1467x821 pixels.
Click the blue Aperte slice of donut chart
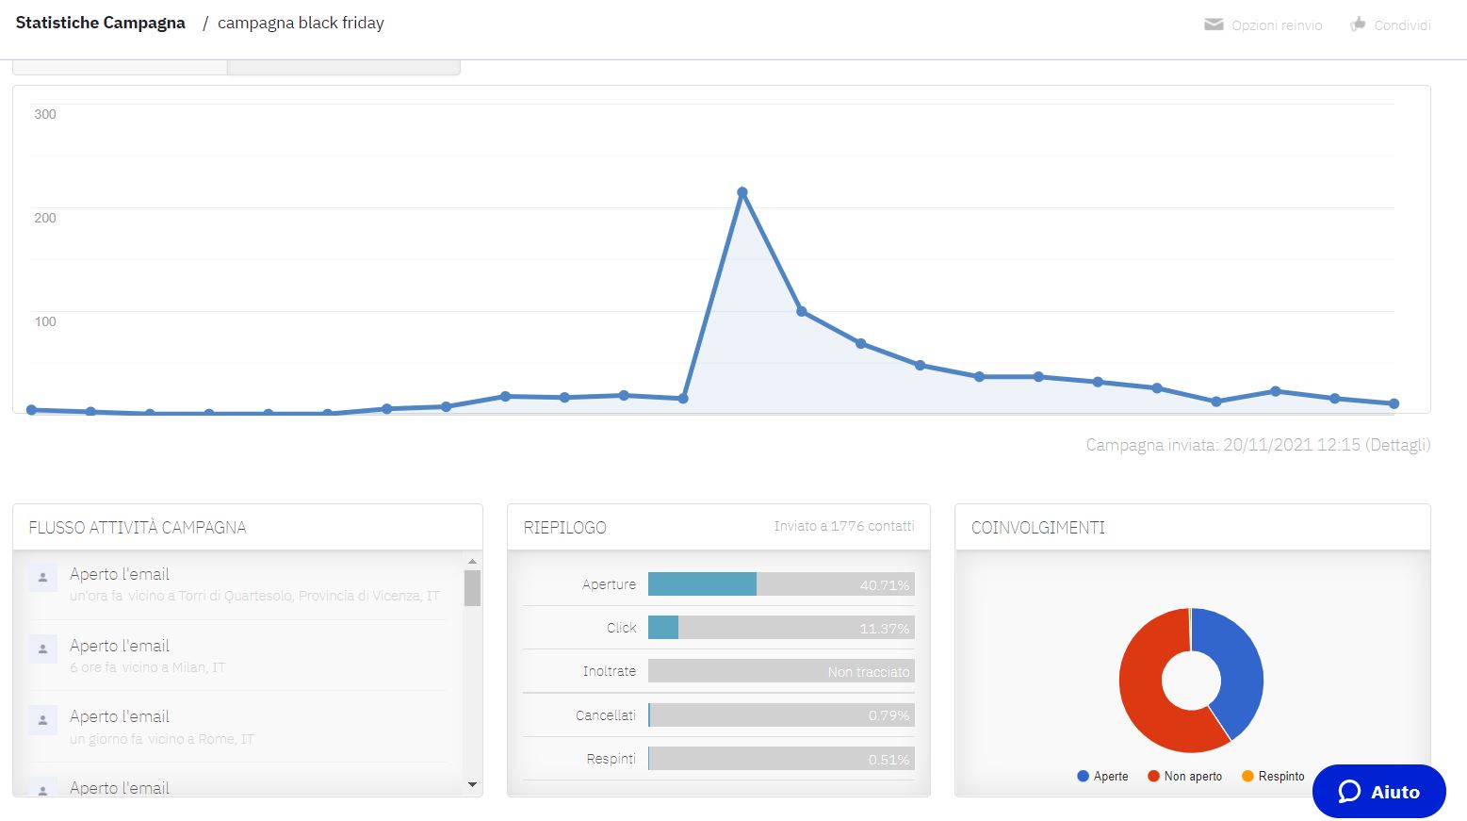coord(1240,669)
